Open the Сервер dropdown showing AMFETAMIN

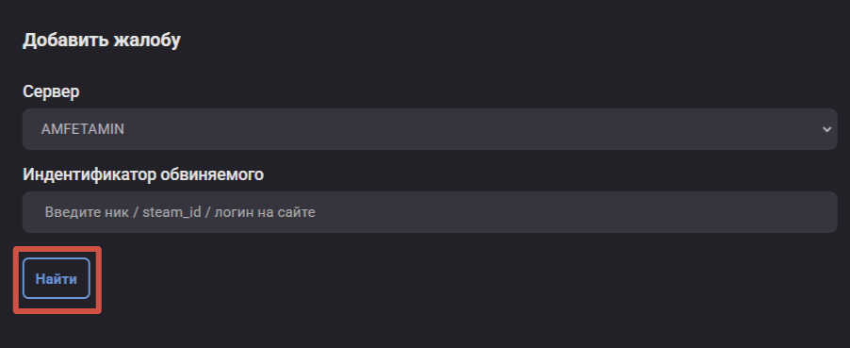pos(430,129)
